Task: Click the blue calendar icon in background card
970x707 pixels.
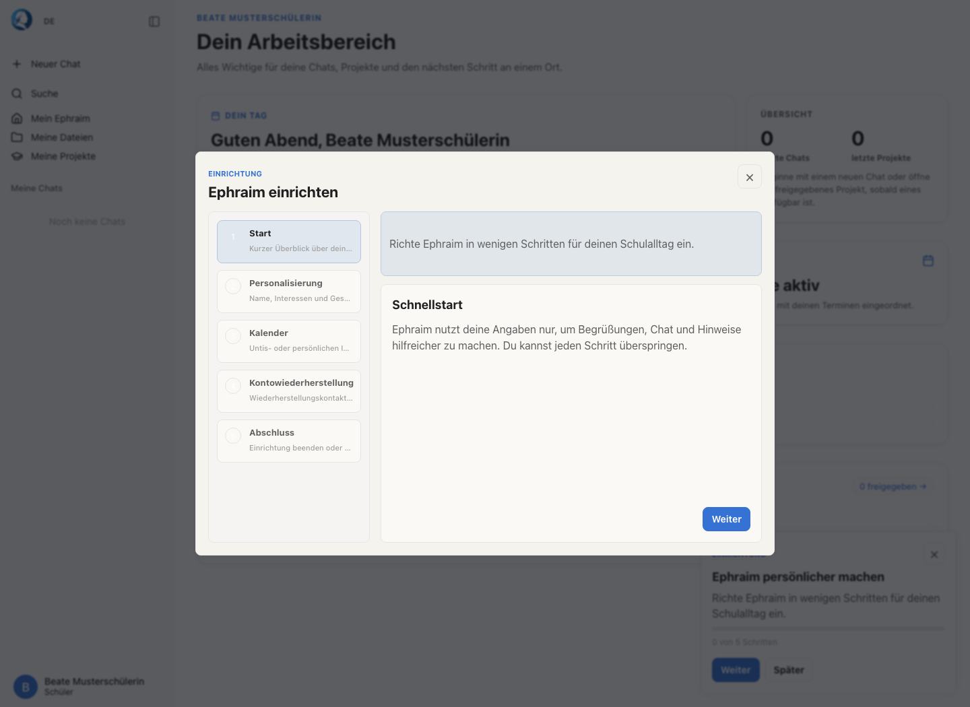Action: 928,261
